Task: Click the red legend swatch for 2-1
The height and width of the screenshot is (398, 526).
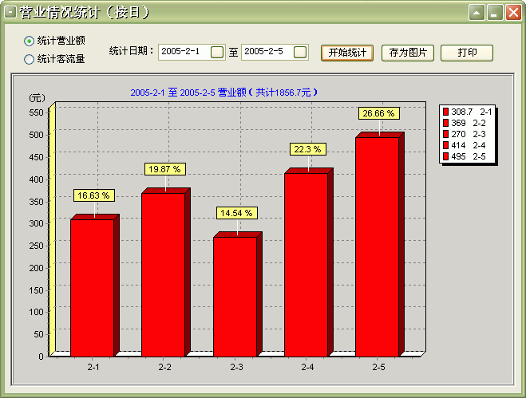Action: (446, 112)
